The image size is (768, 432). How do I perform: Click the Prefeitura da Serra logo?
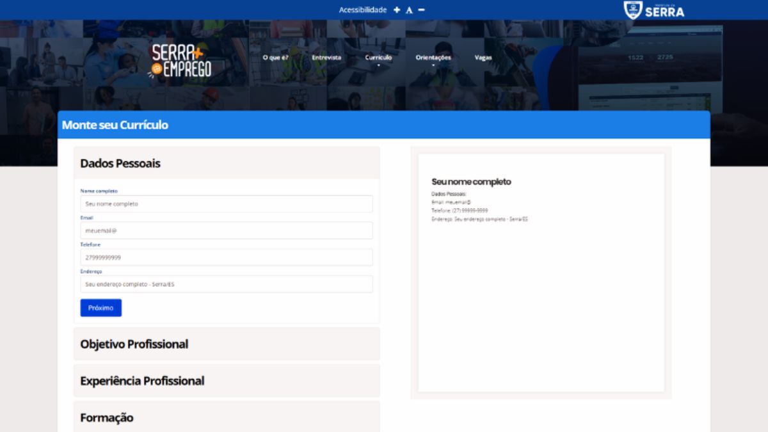click(654, 10)
